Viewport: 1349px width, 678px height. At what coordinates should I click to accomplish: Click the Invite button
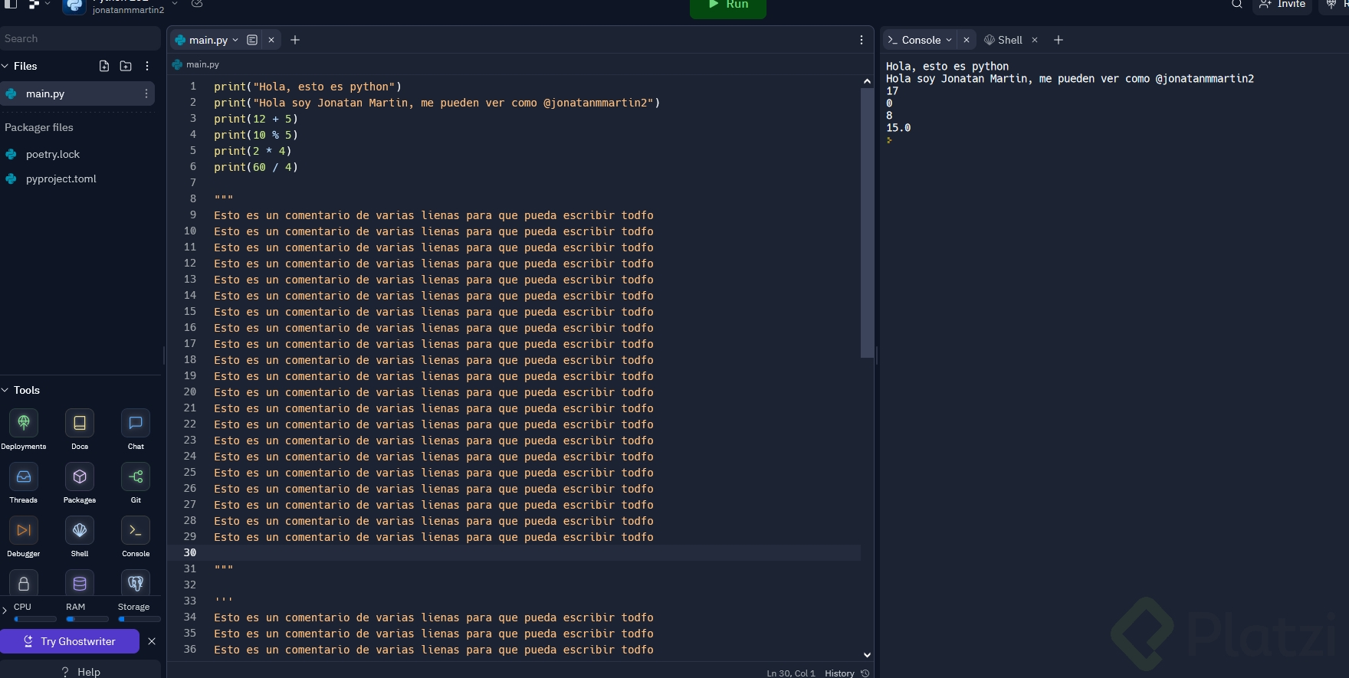(1283, 5)
